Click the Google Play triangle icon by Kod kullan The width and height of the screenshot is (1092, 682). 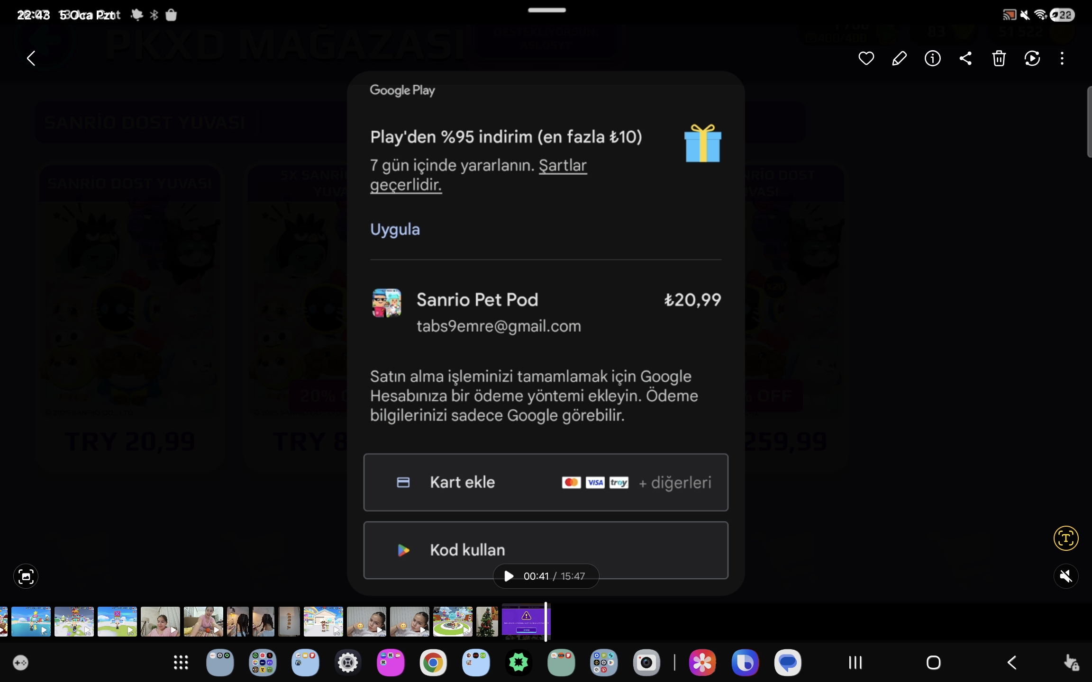click(403, 550)
